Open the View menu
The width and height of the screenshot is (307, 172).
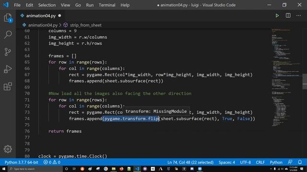pyautogui.click(x=65, y=5)
